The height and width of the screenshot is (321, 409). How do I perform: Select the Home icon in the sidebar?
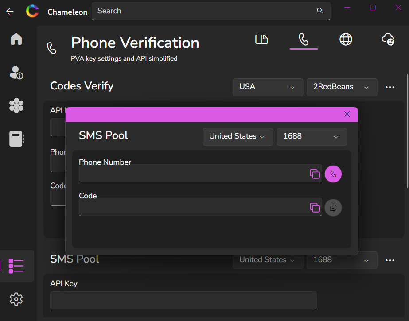pos(16,39)
